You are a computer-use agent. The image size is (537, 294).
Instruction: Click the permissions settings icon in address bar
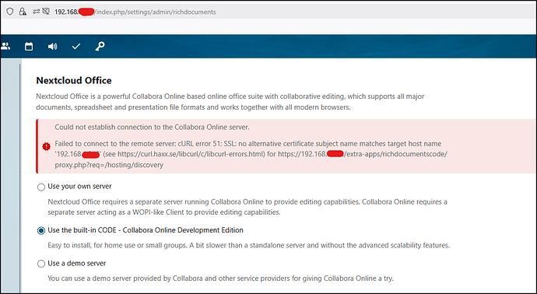click(x=37, y=12)
